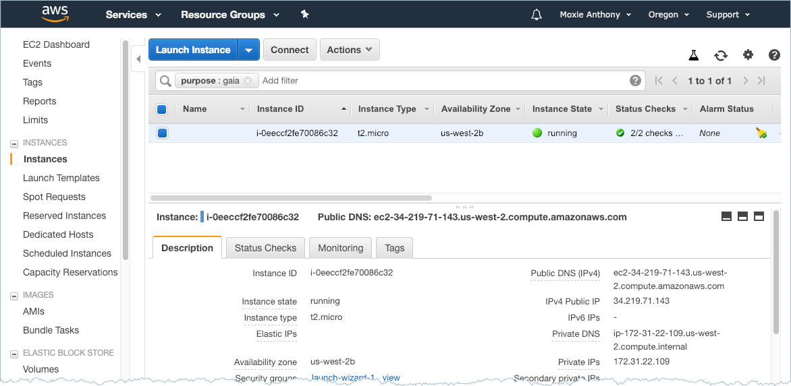Click the search magnifier icon
The height and width of the screenshot is (386, 791).
click(x=165, y=81)
